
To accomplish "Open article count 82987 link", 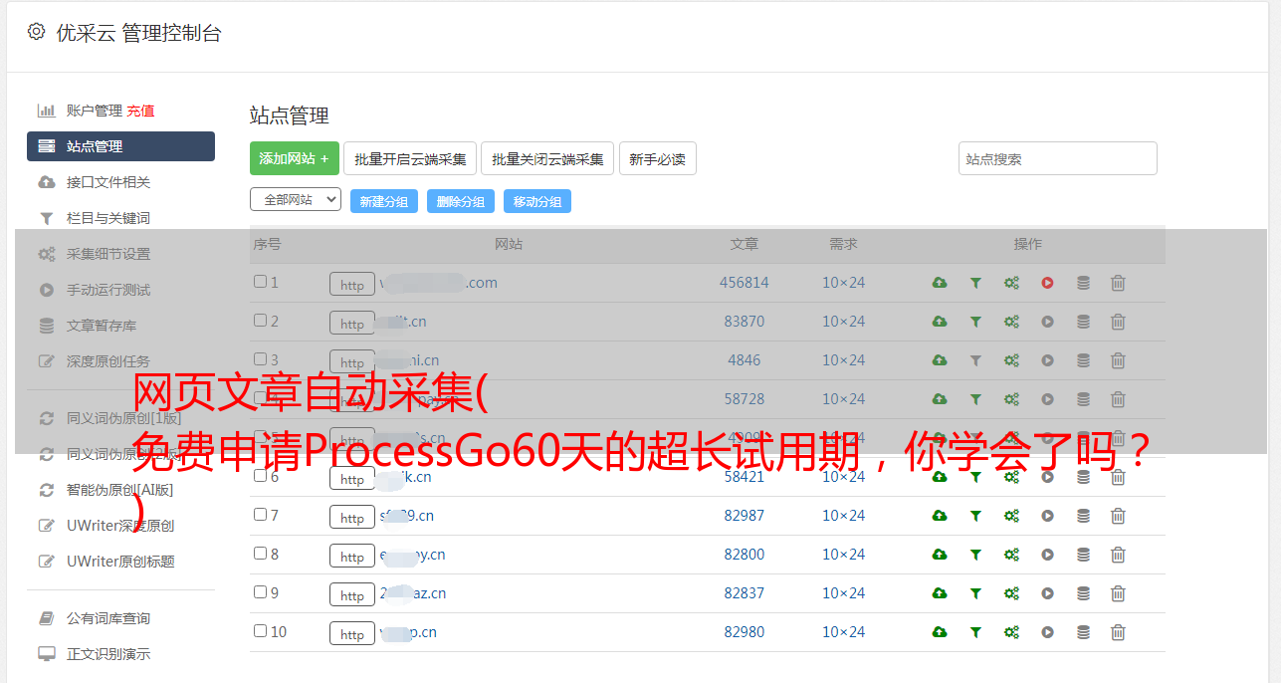I will click(745, 516).
